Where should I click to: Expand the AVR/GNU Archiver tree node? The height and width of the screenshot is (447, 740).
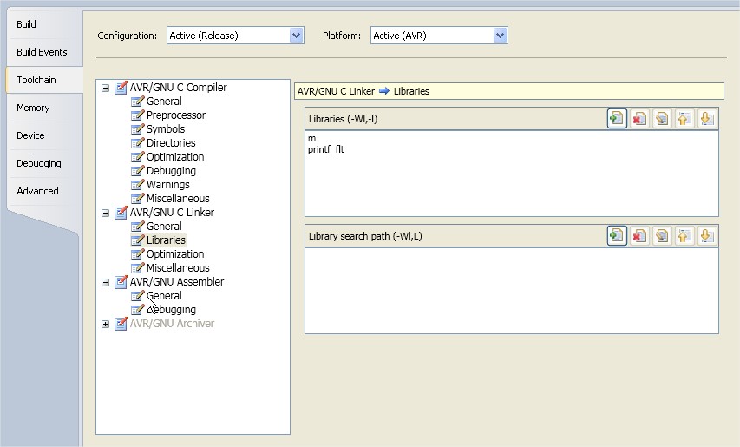[105, 324]
